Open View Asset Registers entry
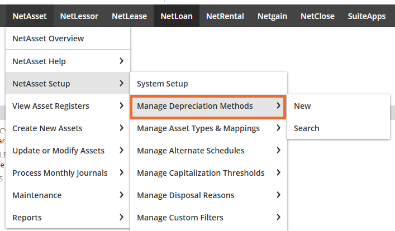The width and height of the screenshot is (395, 231). click(68, 105)
